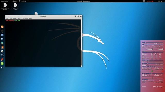Open the Applications menu
This screenshot has width=165, height=92.
tap(5, 1)
